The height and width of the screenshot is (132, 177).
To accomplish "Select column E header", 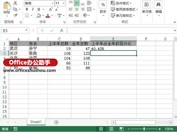I will tap(113, 39).
